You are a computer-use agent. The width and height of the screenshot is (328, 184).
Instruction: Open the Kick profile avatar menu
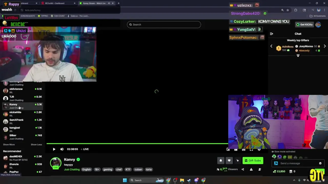(x=318, y=25)
